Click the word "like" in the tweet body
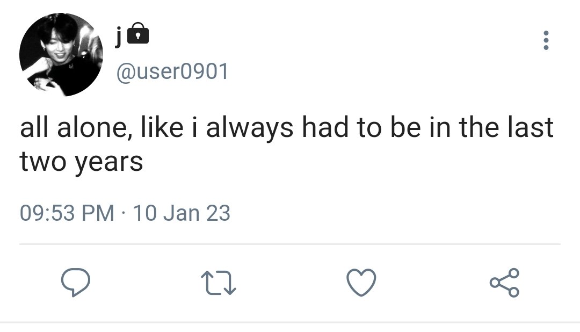The width and height of the screenshot is (580, 332). tap(162, 127)
